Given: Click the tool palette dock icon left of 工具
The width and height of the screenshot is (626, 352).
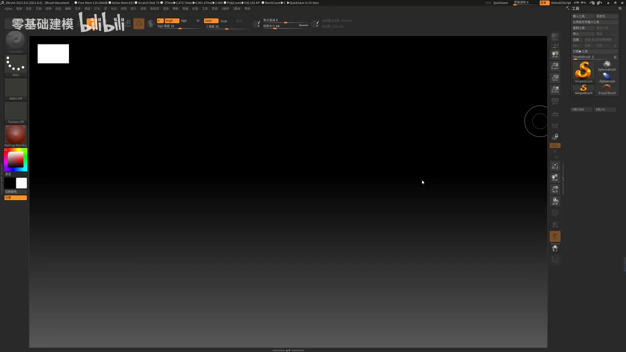Looking at the screenshot, I should pyautogui.click(x=568, y=9).
